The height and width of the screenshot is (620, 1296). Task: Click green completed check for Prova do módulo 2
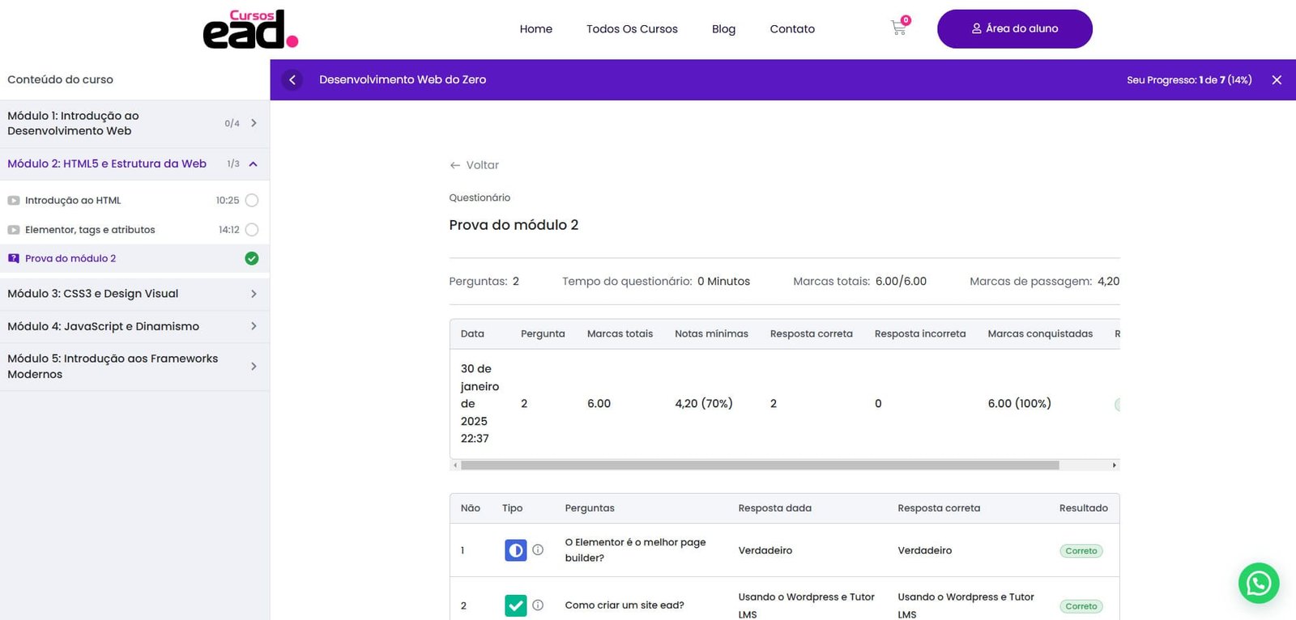point(252,259)
